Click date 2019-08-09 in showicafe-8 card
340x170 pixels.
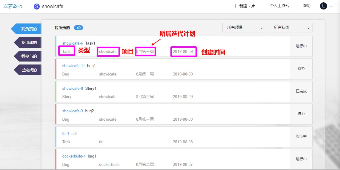183,97
